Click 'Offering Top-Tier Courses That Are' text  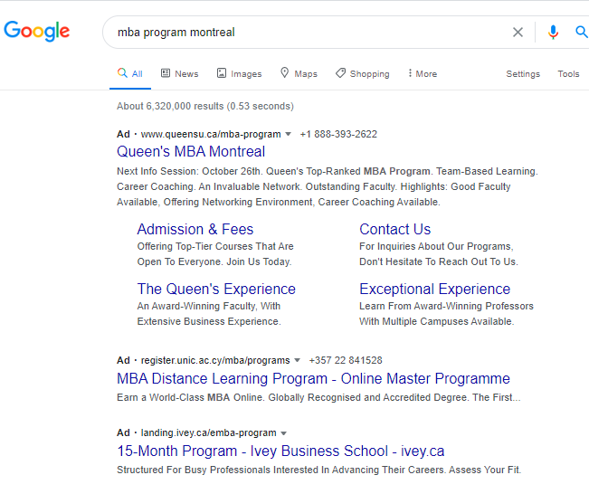pos(215,246)
